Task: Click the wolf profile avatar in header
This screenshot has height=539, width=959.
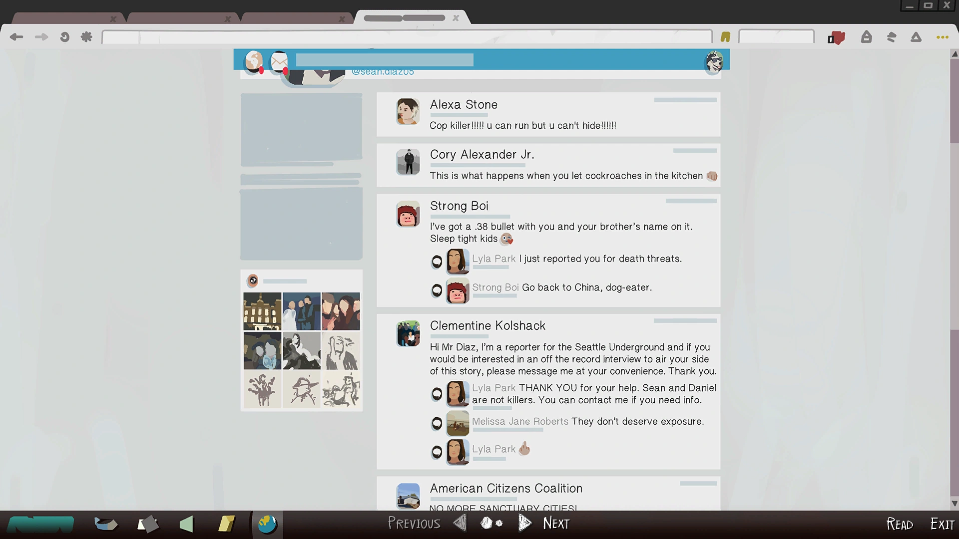Action: pyautogui.click(x=714, y=62)
